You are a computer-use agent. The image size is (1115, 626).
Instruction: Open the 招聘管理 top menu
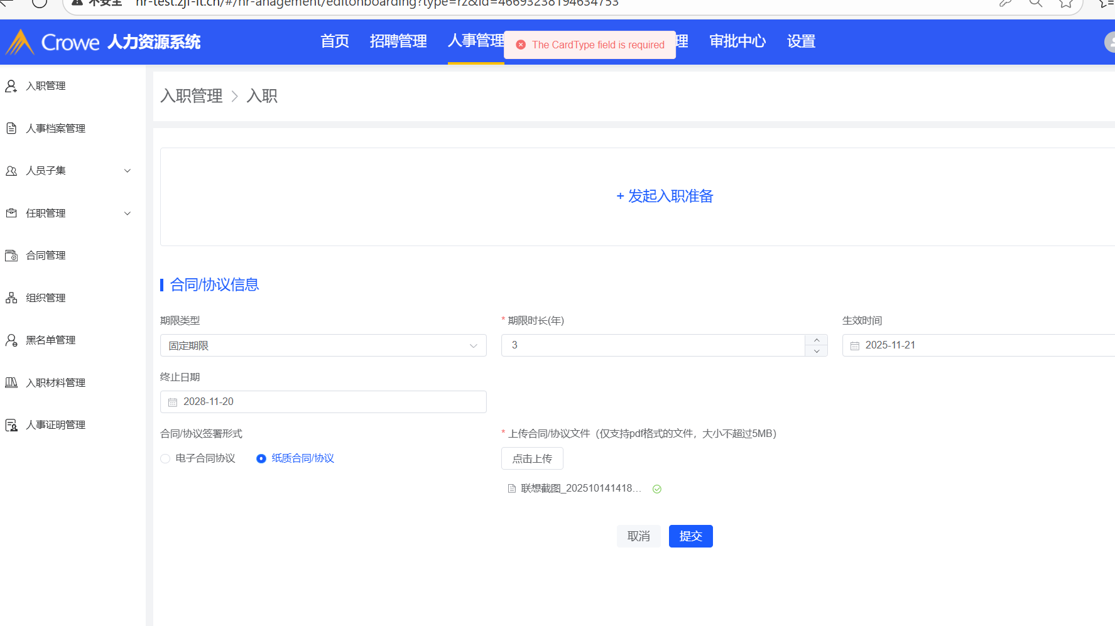398,41
